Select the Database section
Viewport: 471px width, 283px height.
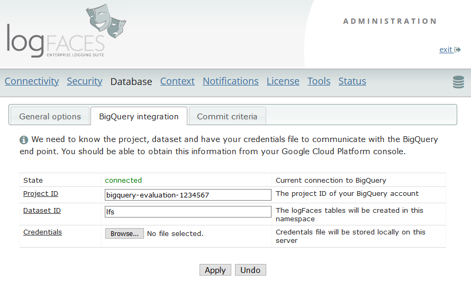131,81
